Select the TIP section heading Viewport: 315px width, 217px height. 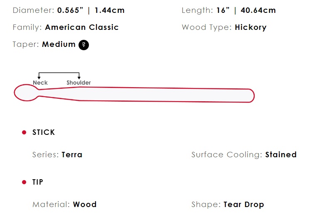tap(38, 182)
